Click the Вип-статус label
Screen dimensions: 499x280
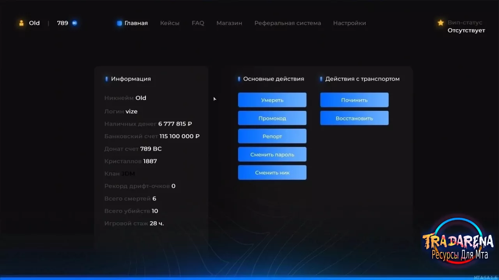pos(465,23)
